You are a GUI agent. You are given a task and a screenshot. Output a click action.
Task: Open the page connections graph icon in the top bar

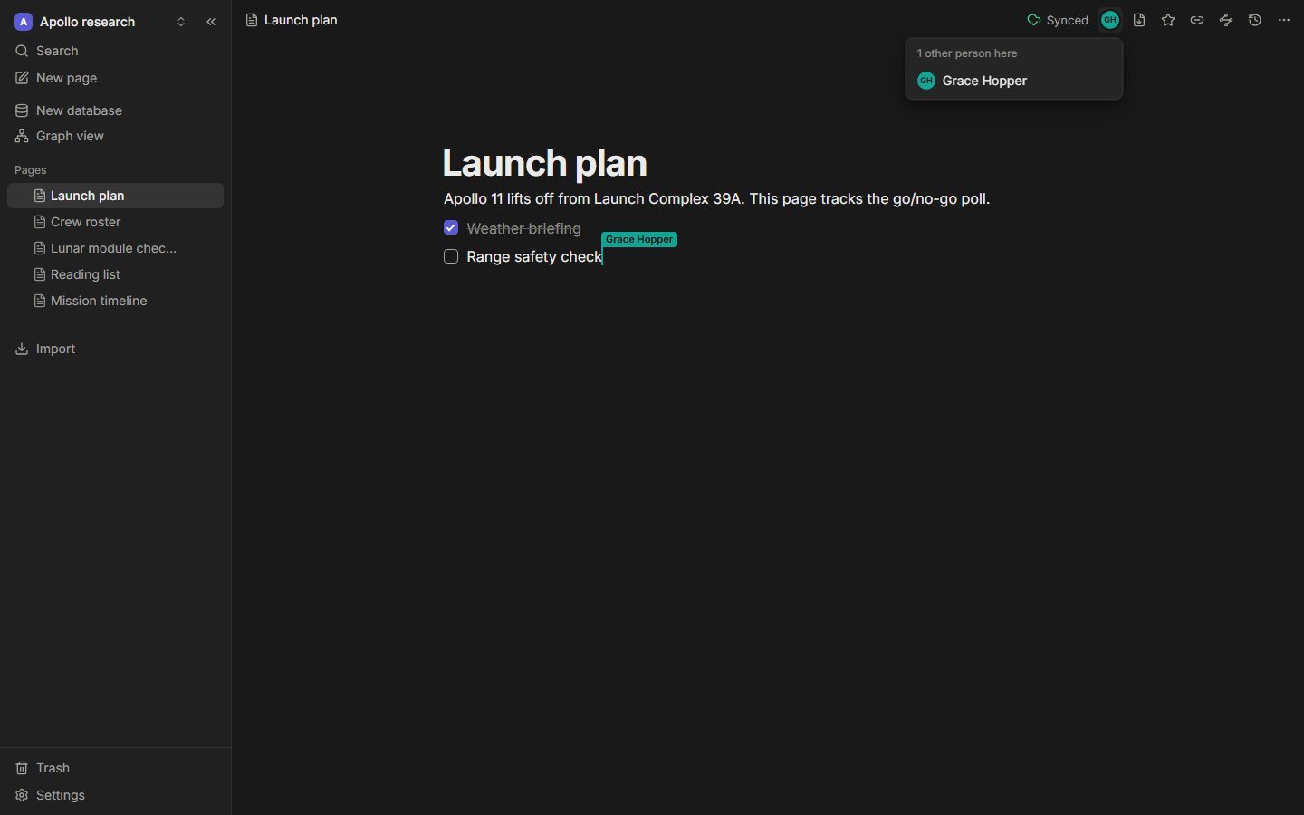[x=1226, y=20]
